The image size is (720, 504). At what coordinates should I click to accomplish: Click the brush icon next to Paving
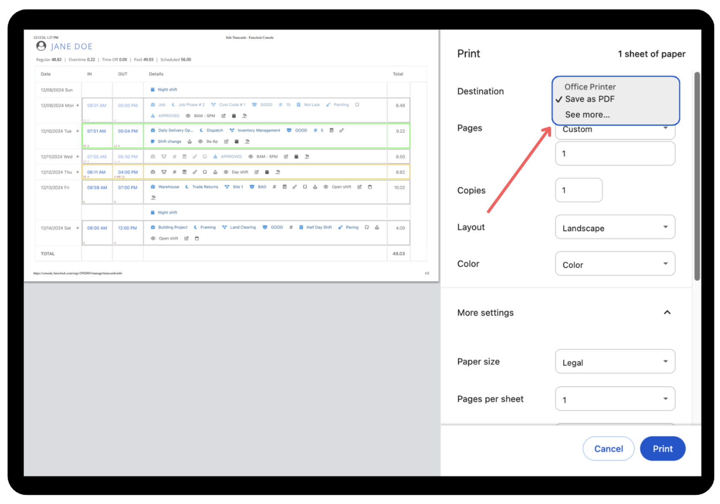pos(340,228)
